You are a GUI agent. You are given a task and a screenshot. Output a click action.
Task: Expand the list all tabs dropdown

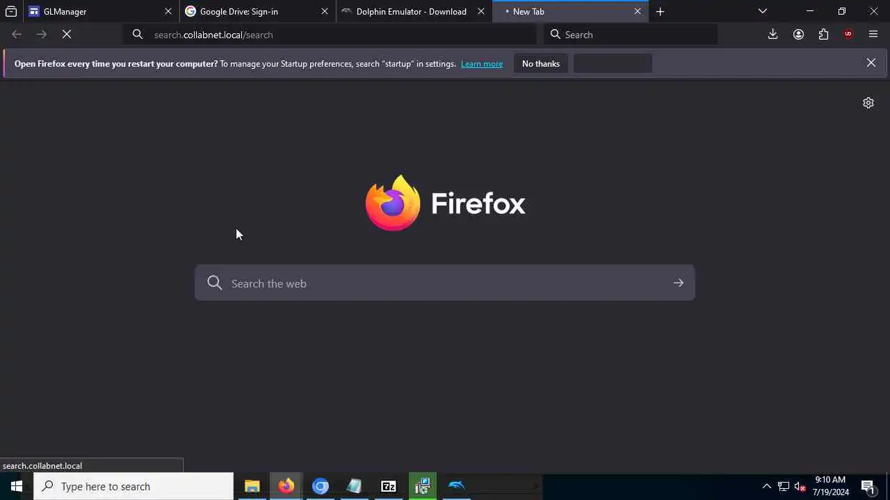(763, 11)
